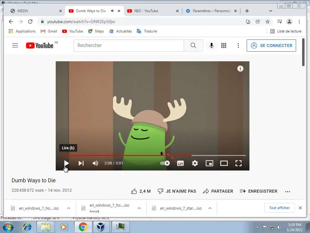
Task: Switch to theater mode
Action: 224,163
